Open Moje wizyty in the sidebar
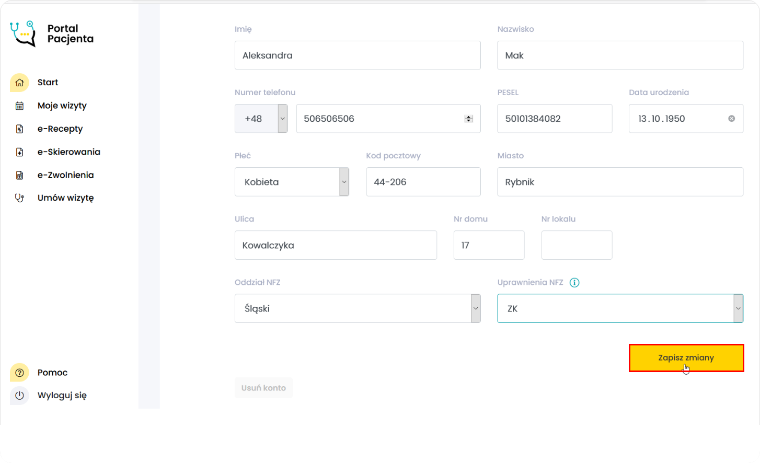760x463 pixels. coord(62,106)
